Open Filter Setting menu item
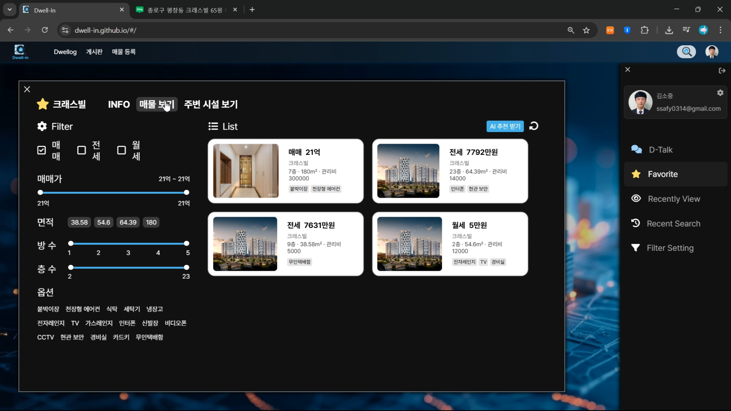 pyautogui.click(x=676, y=248)
